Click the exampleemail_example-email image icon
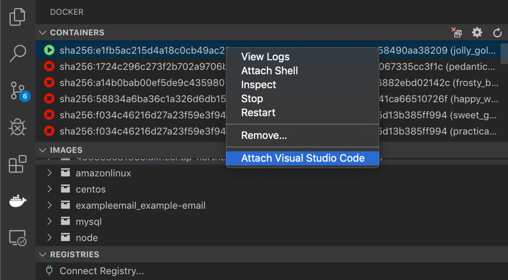The image size is (508, 280). (65, 206)
